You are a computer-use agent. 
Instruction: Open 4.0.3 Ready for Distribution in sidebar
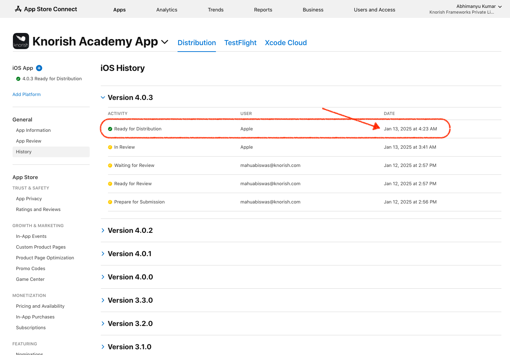coord(52,79)
